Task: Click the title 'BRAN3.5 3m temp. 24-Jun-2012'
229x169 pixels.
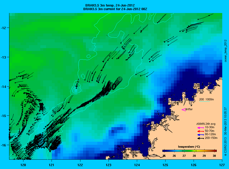Action: [110, 5]
